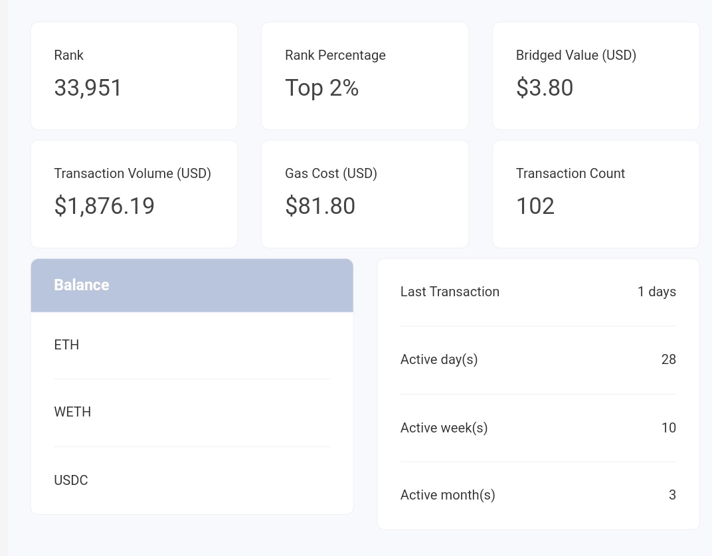Click the Balance header
Screen dimensions: 712x556
point(192,285)
